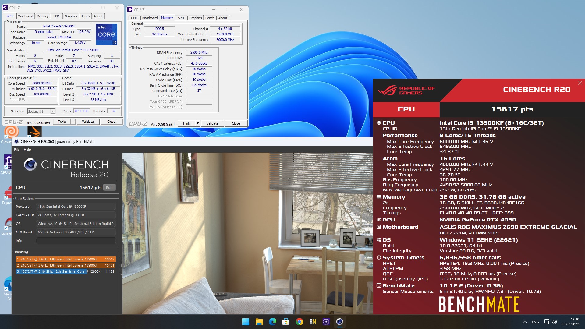This screenshot has width=585, height=329.
Task: Expand Tools dropdown arrow in left CPU-Z window
Action: pyautogui.click(x=73, y=122)
